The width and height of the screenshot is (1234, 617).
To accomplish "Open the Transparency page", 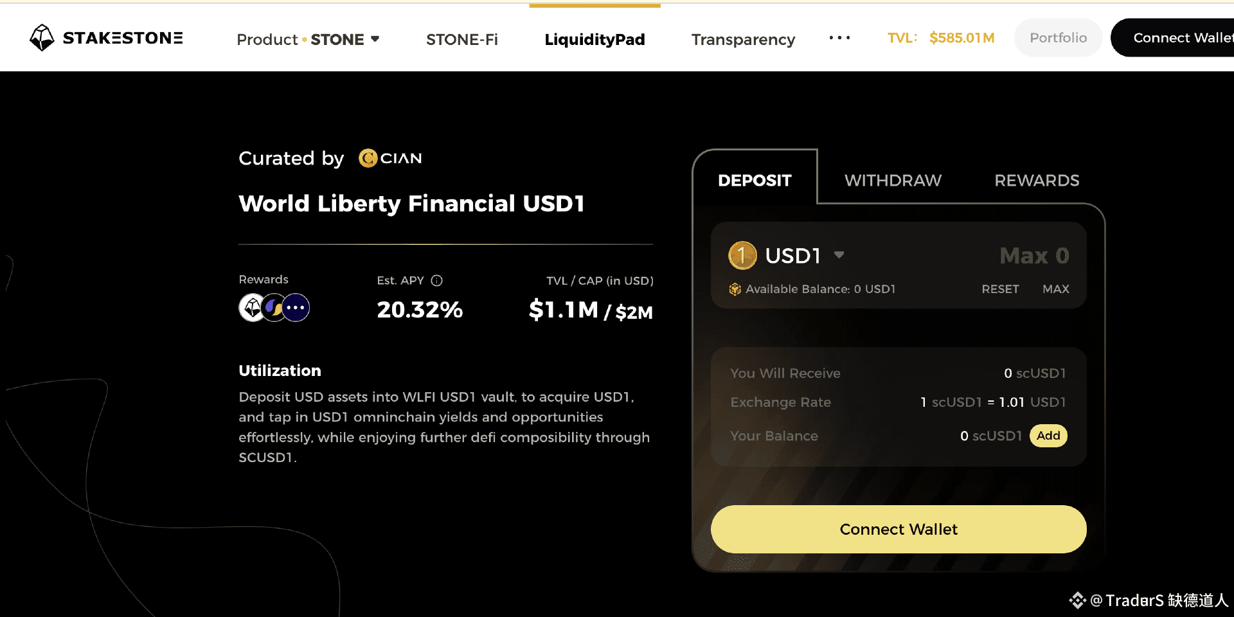I will click(743, 40).
